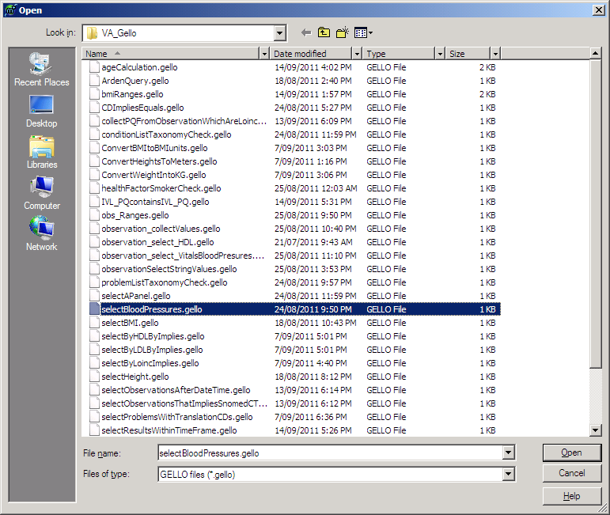Image resolution: width=610 pixels, height=515 pixels.
Task: Select observation_collectValues.gello file
Action: [161, 229]
